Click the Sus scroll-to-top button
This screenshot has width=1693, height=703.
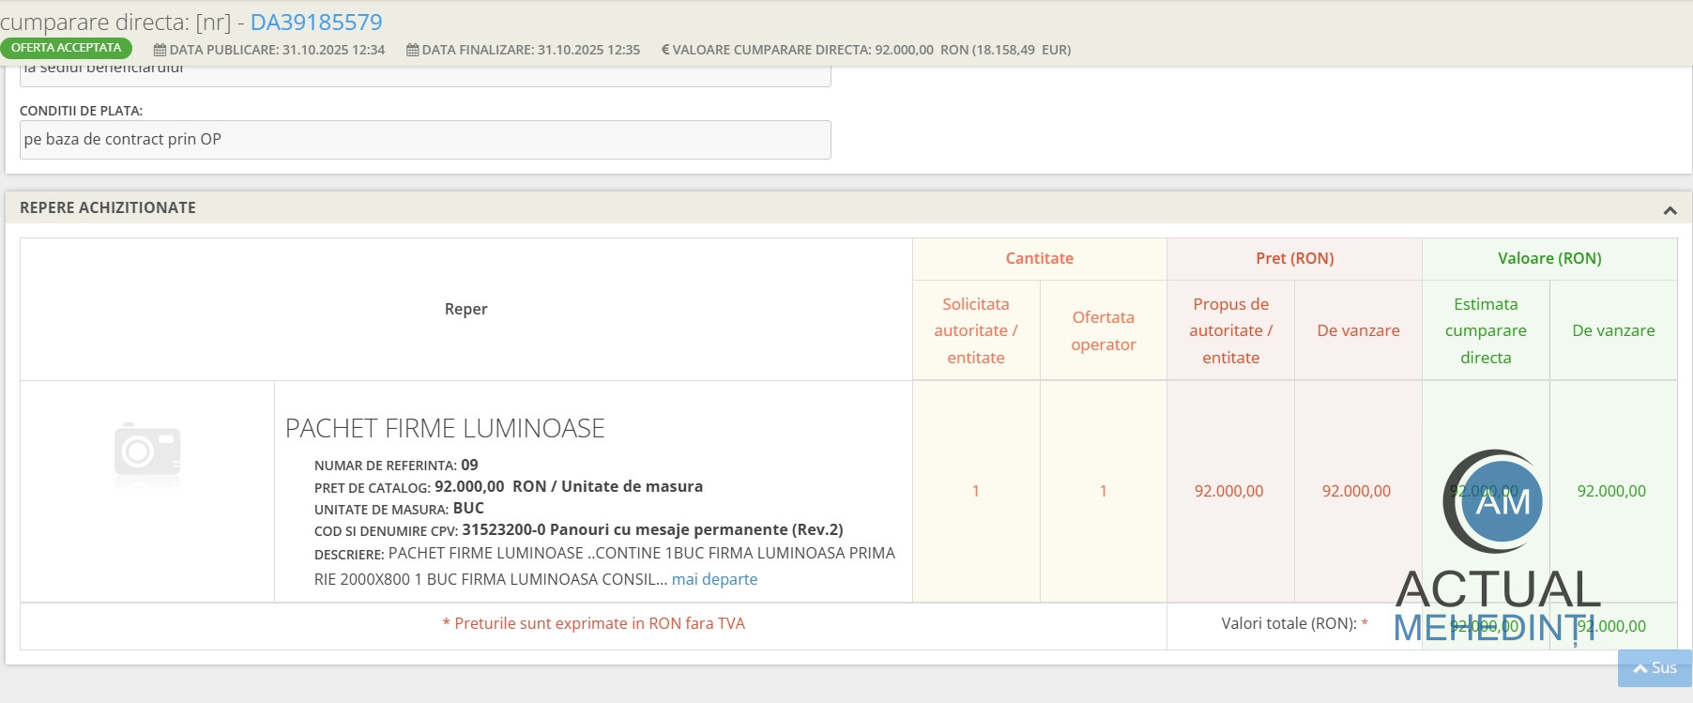[x=1655, y=667]
